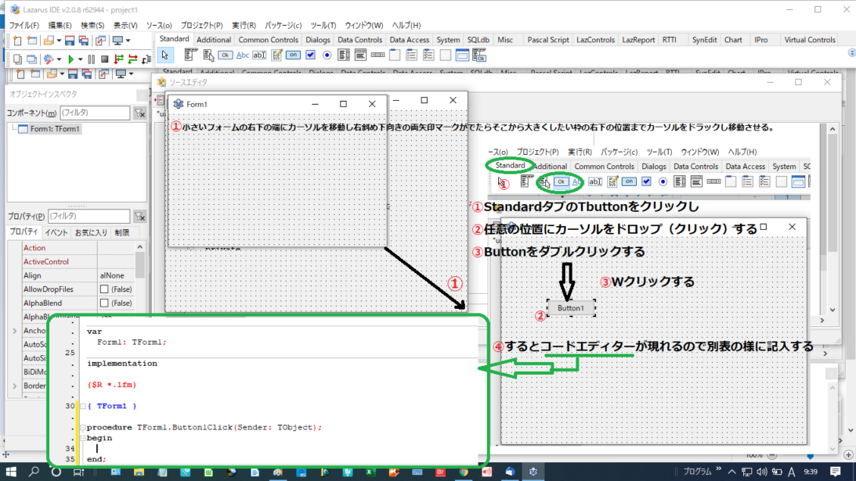This screenshot has width=856, height=481.
Task: Click the Open file folder icon
Action: pos(49,41)
